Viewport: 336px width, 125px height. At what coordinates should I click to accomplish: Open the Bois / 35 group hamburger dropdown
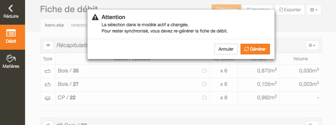312,123
